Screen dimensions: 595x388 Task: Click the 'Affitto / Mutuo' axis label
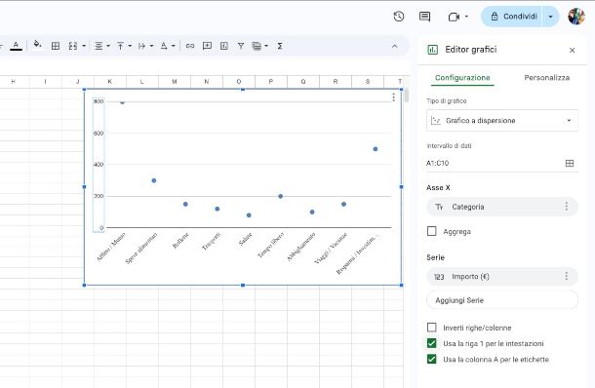(x=111, y=247)
